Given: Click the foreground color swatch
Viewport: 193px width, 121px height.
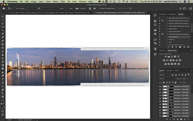Looking at the screenshot, I should [x=2, y=106].
